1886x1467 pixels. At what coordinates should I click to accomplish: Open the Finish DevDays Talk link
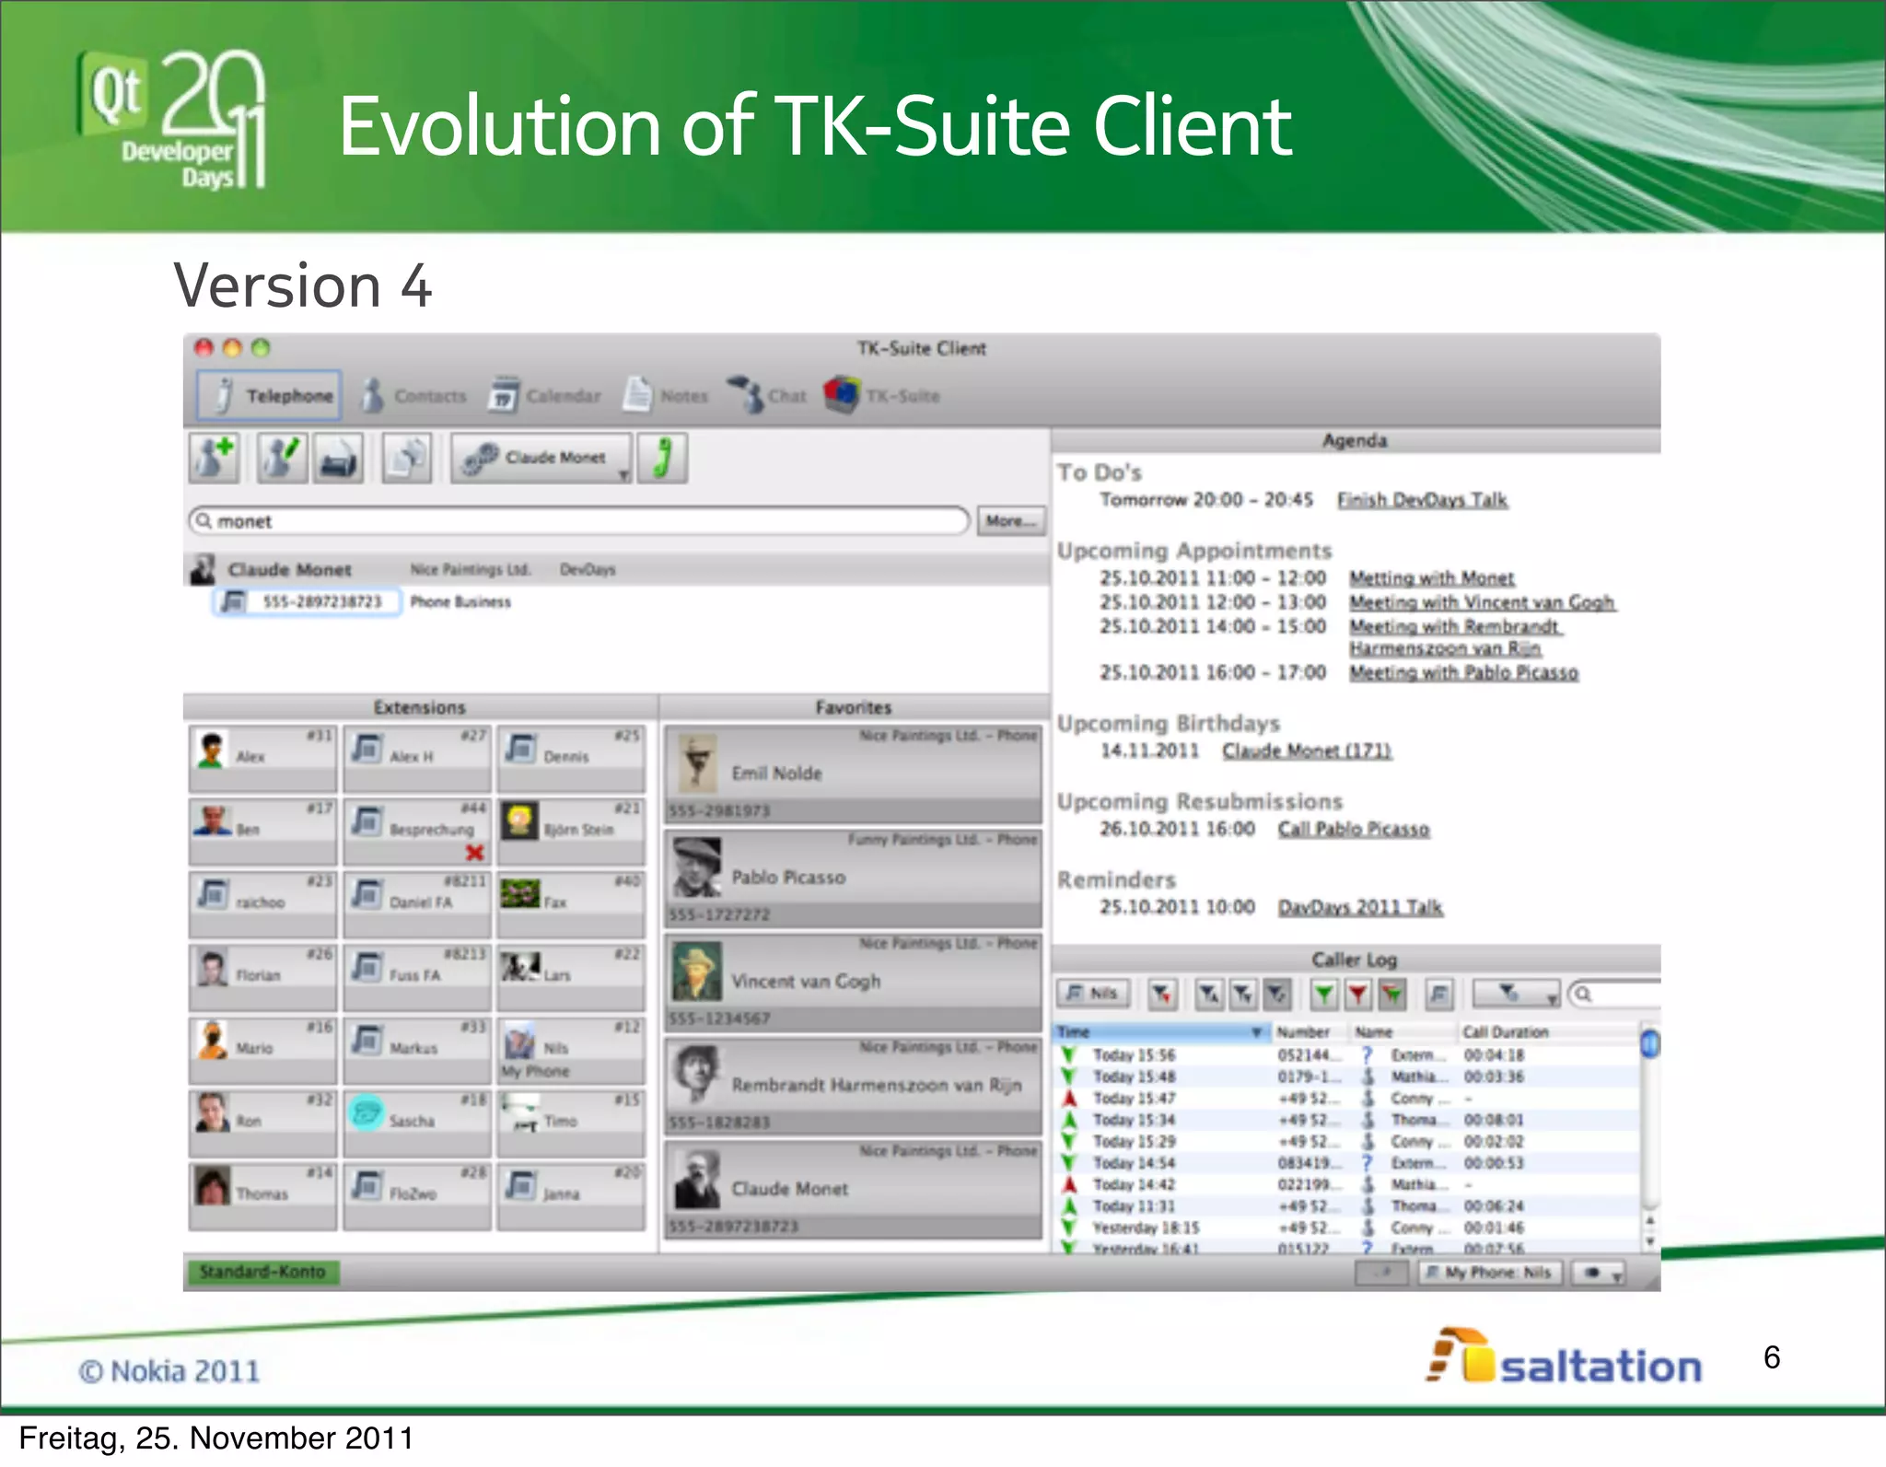pos(1422,500)
